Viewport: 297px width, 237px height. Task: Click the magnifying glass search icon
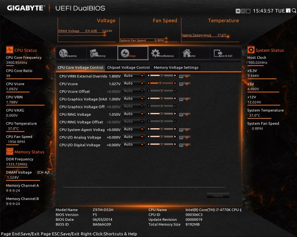tap(294, 11)
